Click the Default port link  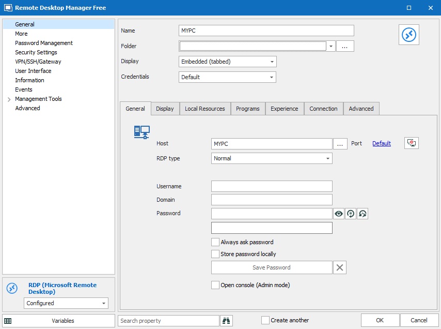pos(382,143)
